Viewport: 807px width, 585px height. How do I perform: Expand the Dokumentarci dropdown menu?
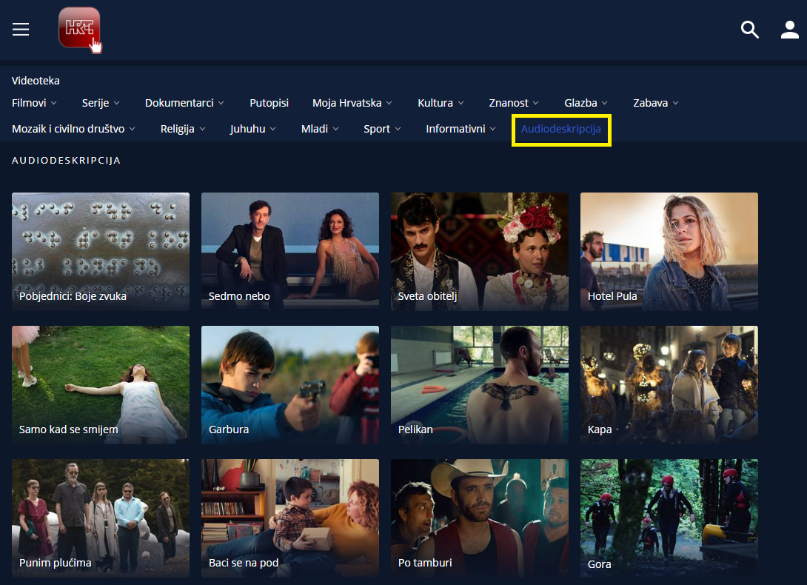184,103
